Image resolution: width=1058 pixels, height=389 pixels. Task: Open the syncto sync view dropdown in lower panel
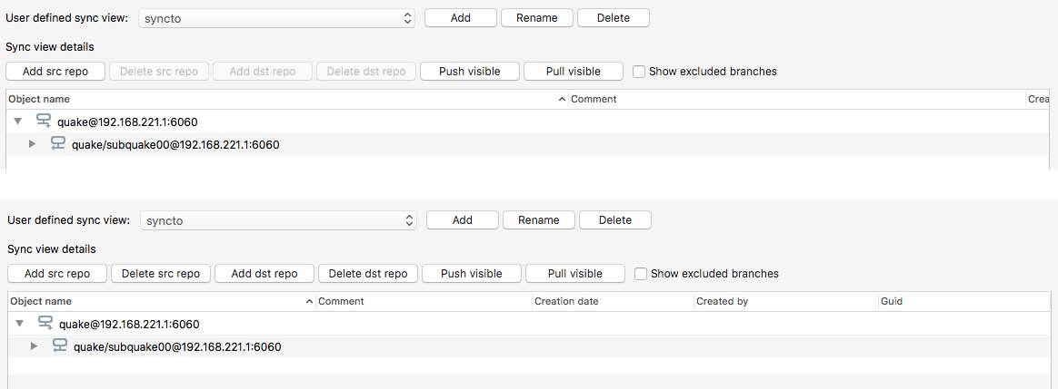pyautogui.click(x=278, y=220)
